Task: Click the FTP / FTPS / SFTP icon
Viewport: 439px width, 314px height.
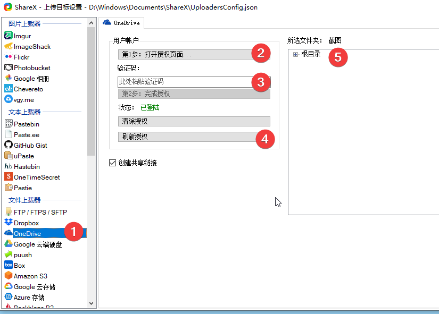Action: click(x=9, y=212)
